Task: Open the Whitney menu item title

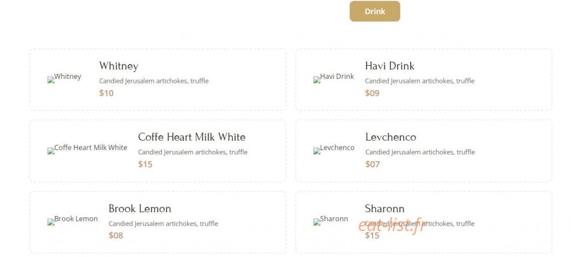Action: [x=119, y=66]
